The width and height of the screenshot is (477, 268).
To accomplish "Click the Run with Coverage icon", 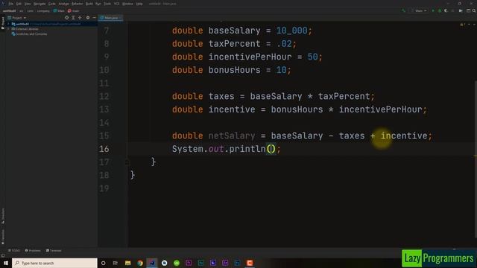I will [446, 10].
